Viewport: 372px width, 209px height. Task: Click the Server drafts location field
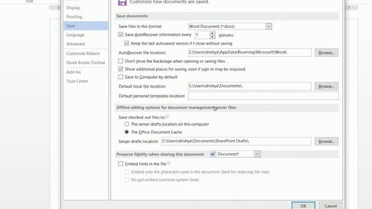pos(237,141)
